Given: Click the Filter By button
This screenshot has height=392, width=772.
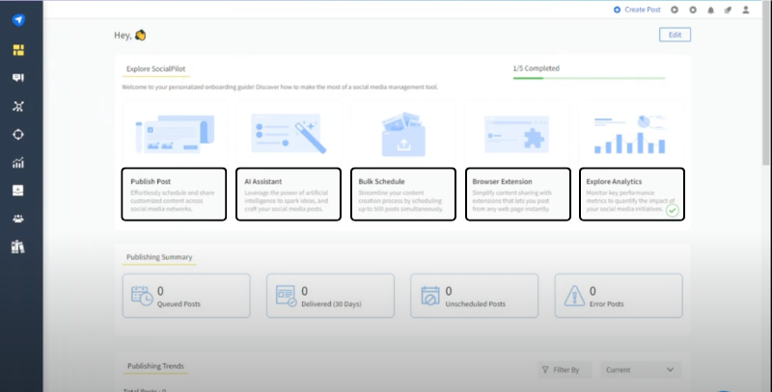Looking at the screenshot, I should tap(565, 370).
